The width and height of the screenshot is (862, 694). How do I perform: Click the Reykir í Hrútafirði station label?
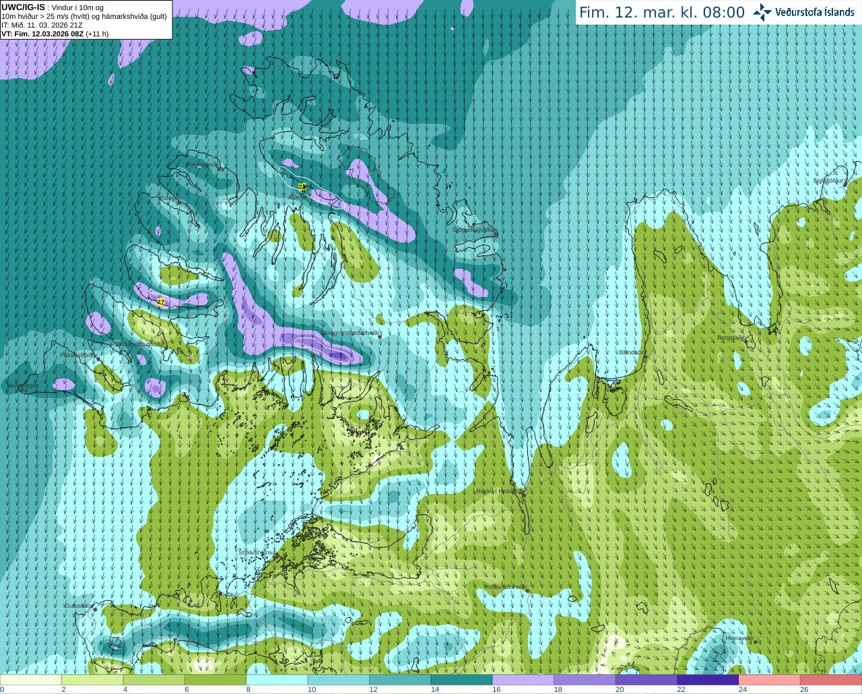[500, 491]
